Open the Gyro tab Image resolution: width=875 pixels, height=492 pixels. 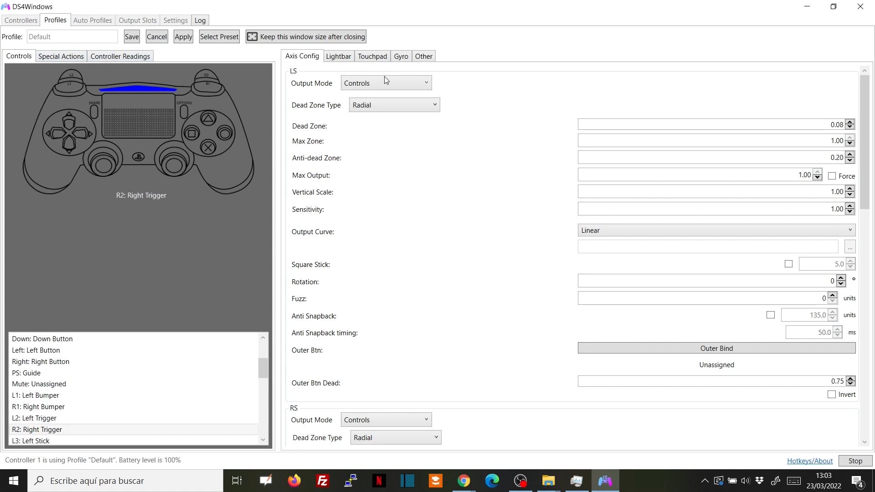tap(401, 56)
